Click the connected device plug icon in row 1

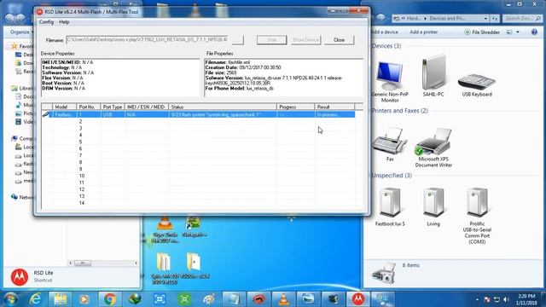(45, 114)
